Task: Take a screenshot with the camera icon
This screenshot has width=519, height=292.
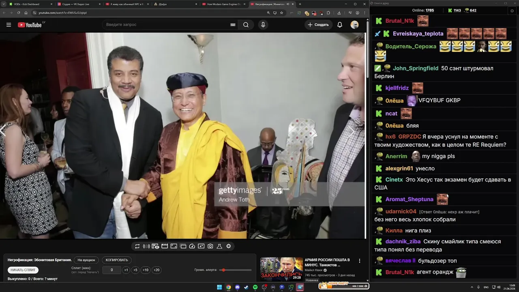Action: [210, 246]
